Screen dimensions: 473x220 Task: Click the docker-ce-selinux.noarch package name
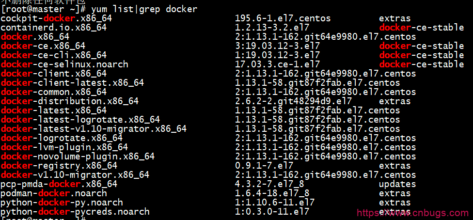tap(64, 64)
